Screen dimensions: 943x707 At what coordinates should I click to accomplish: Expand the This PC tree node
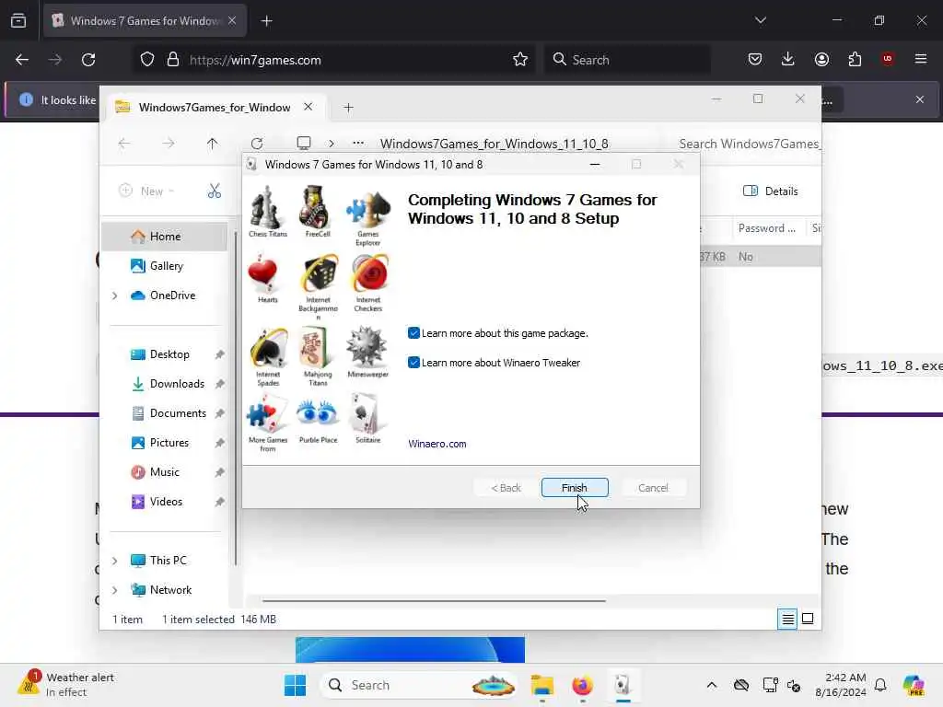(x=115, y=561)
